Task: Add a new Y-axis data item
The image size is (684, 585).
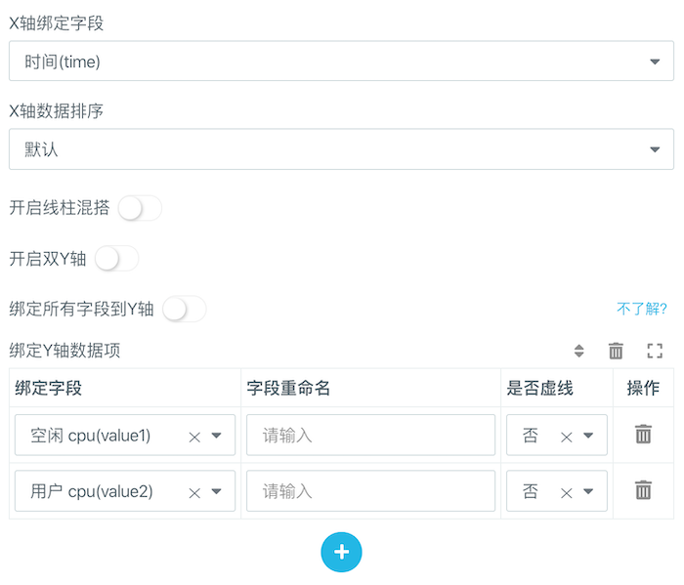Action: pyautogui.click(x=341, y=552)
